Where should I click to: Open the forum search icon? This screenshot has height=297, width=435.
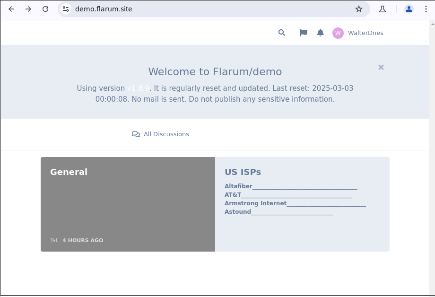click(282, 33)
